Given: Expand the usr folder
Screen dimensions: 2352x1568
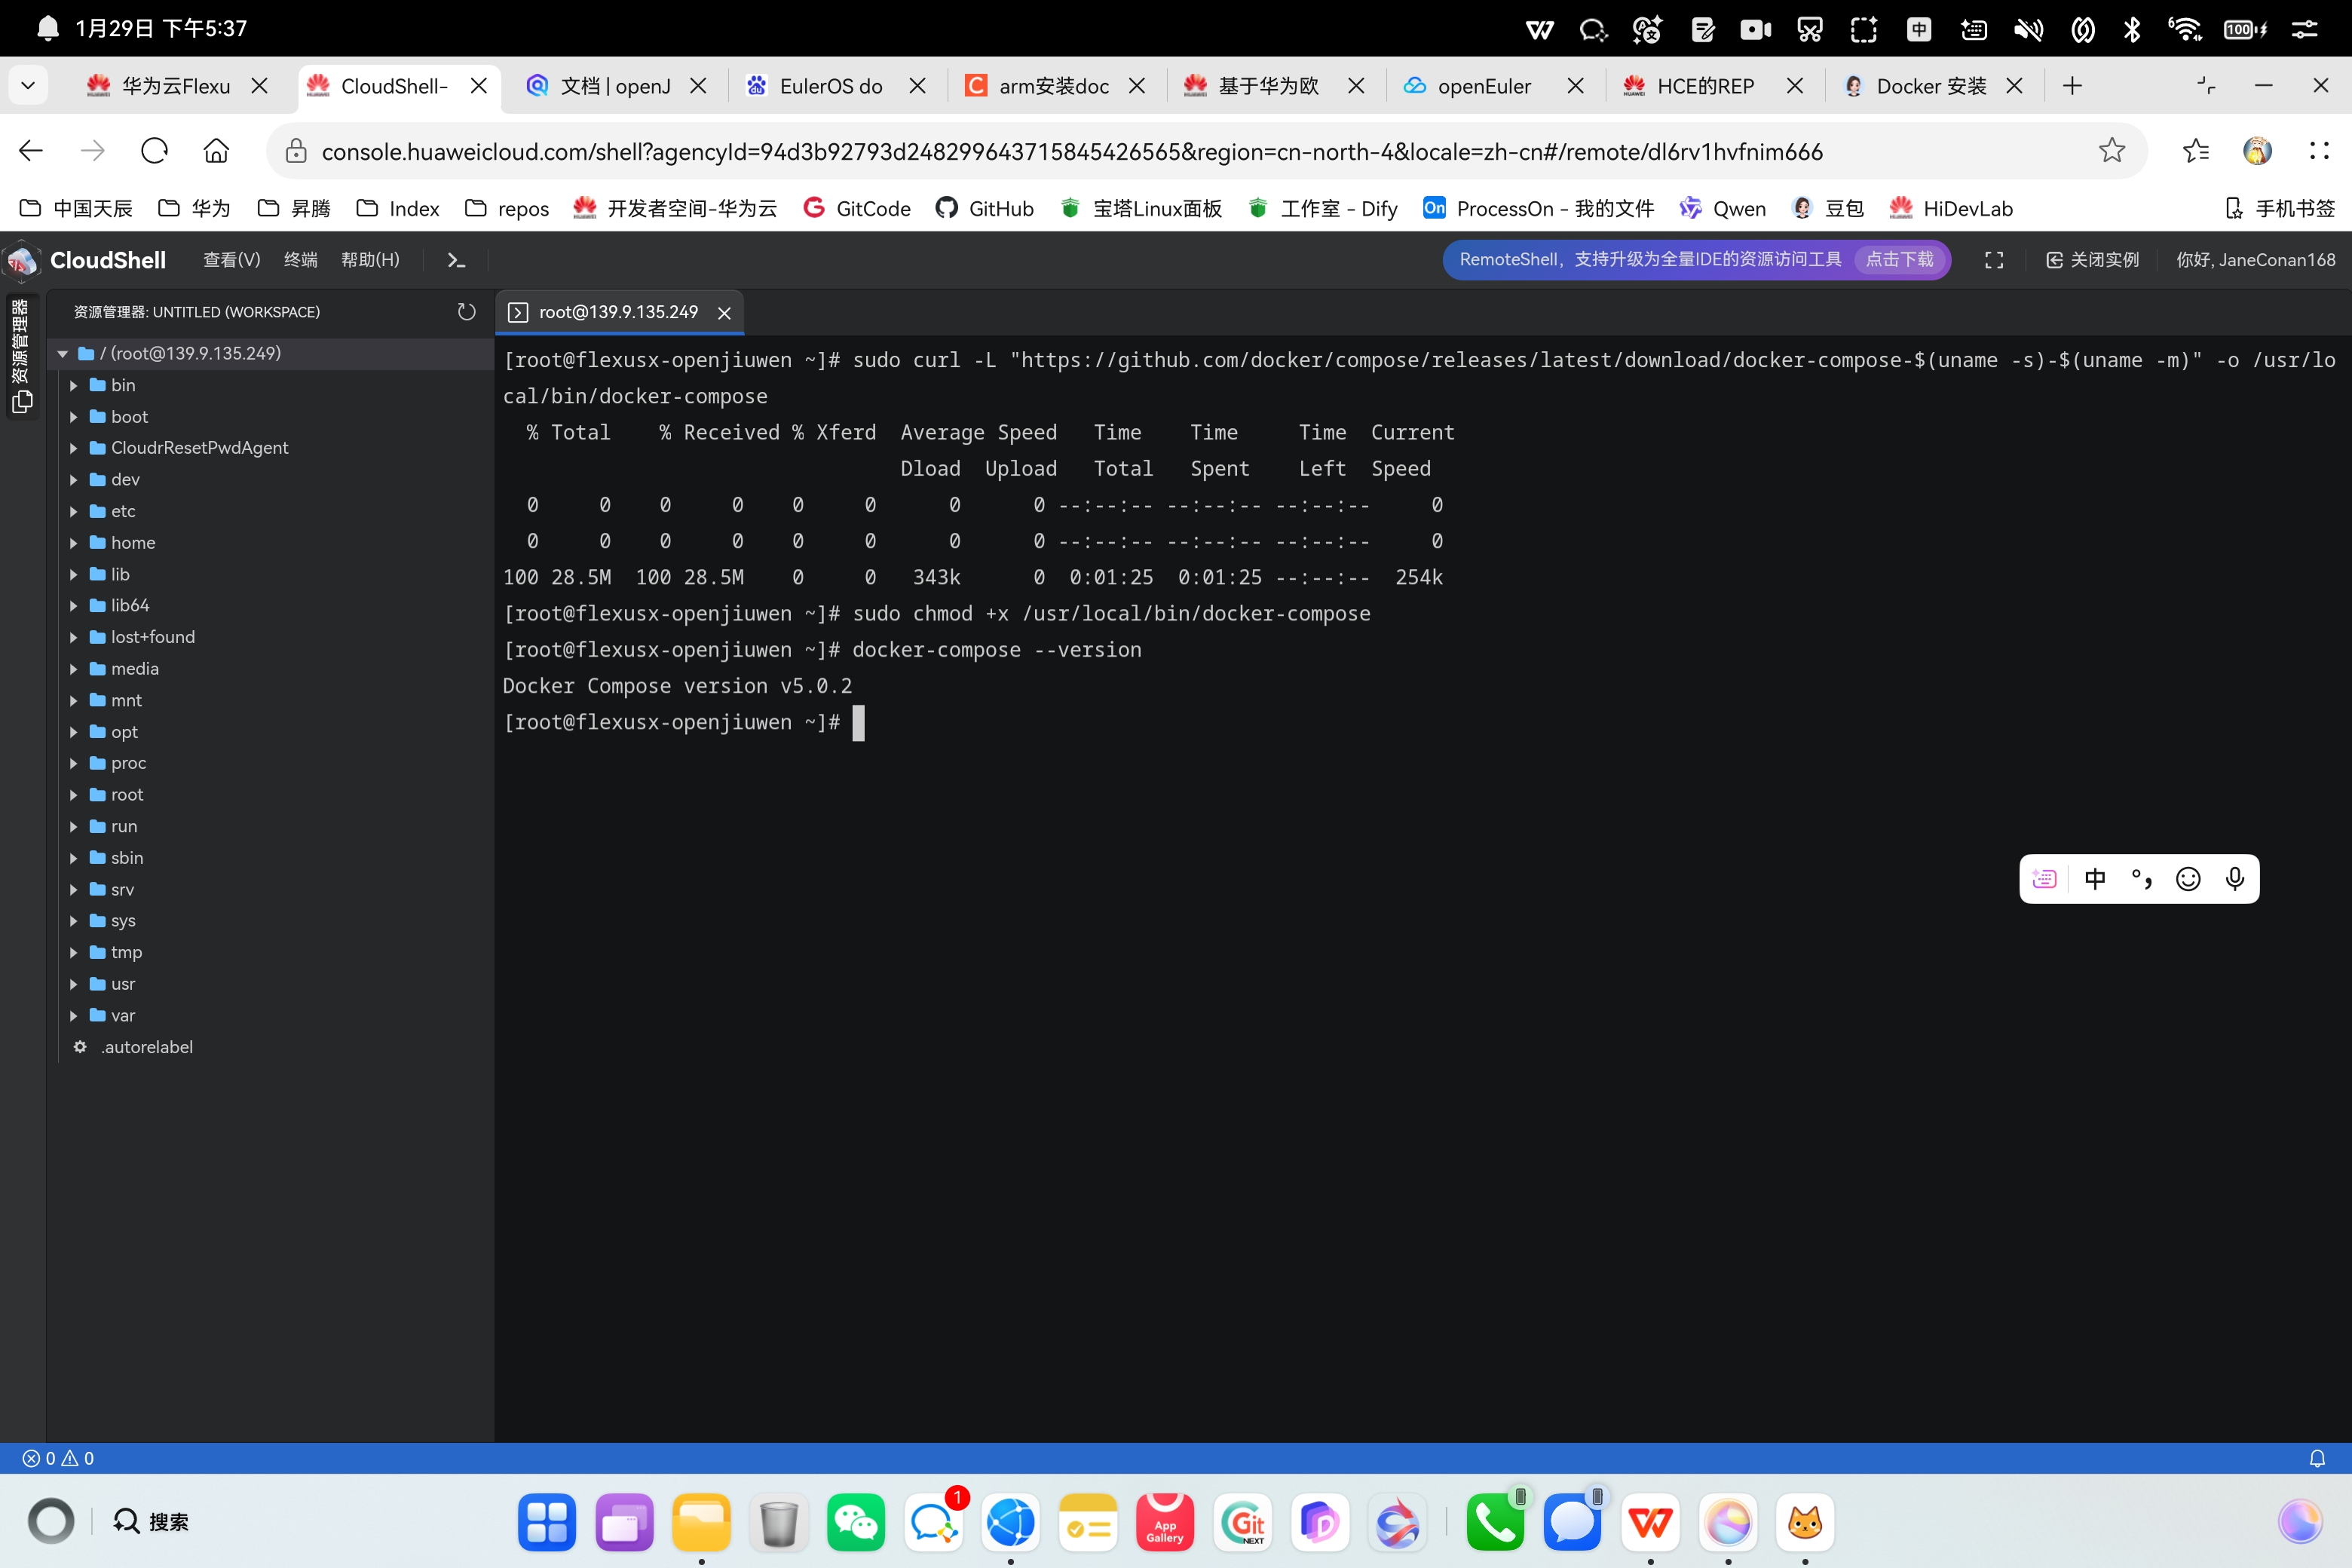Looking at the screenshot, I should (x=122, y=984).
